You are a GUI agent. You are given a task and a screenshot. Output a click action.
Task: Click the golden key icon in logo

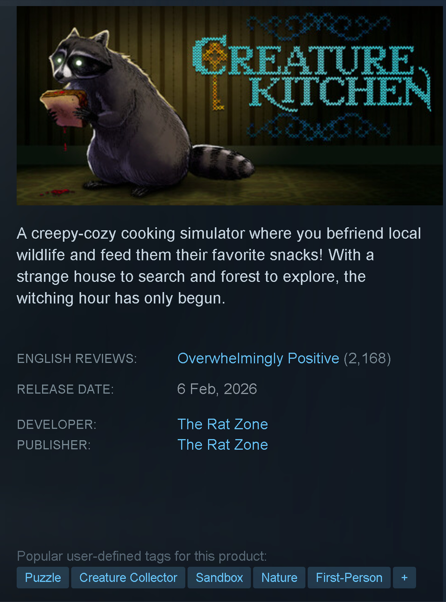215,76
